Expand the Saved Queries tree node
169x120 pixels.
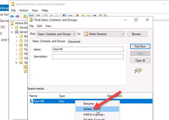click(x=12, y=28)
